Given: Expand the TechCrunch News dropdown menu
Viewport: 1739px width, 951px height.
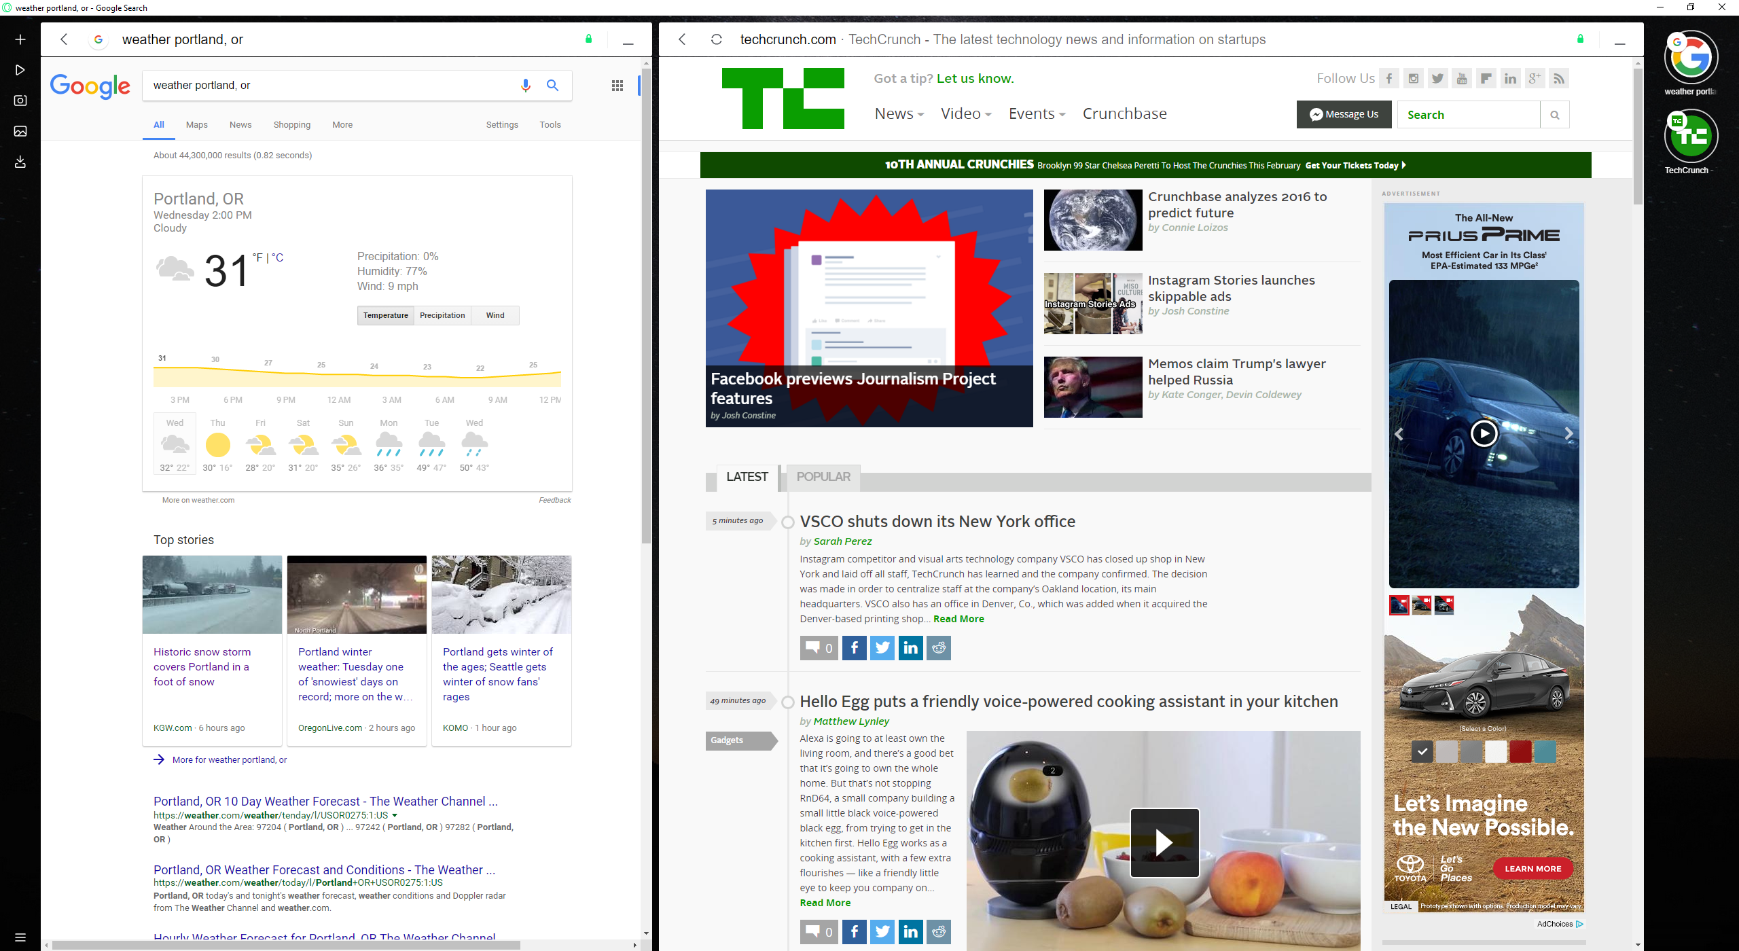Looking at the screenshot, I should [899, 114].
